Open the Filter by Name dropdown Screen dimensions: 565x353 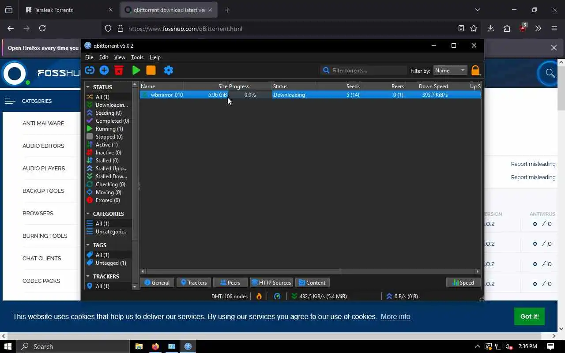[x=450, y=70]
